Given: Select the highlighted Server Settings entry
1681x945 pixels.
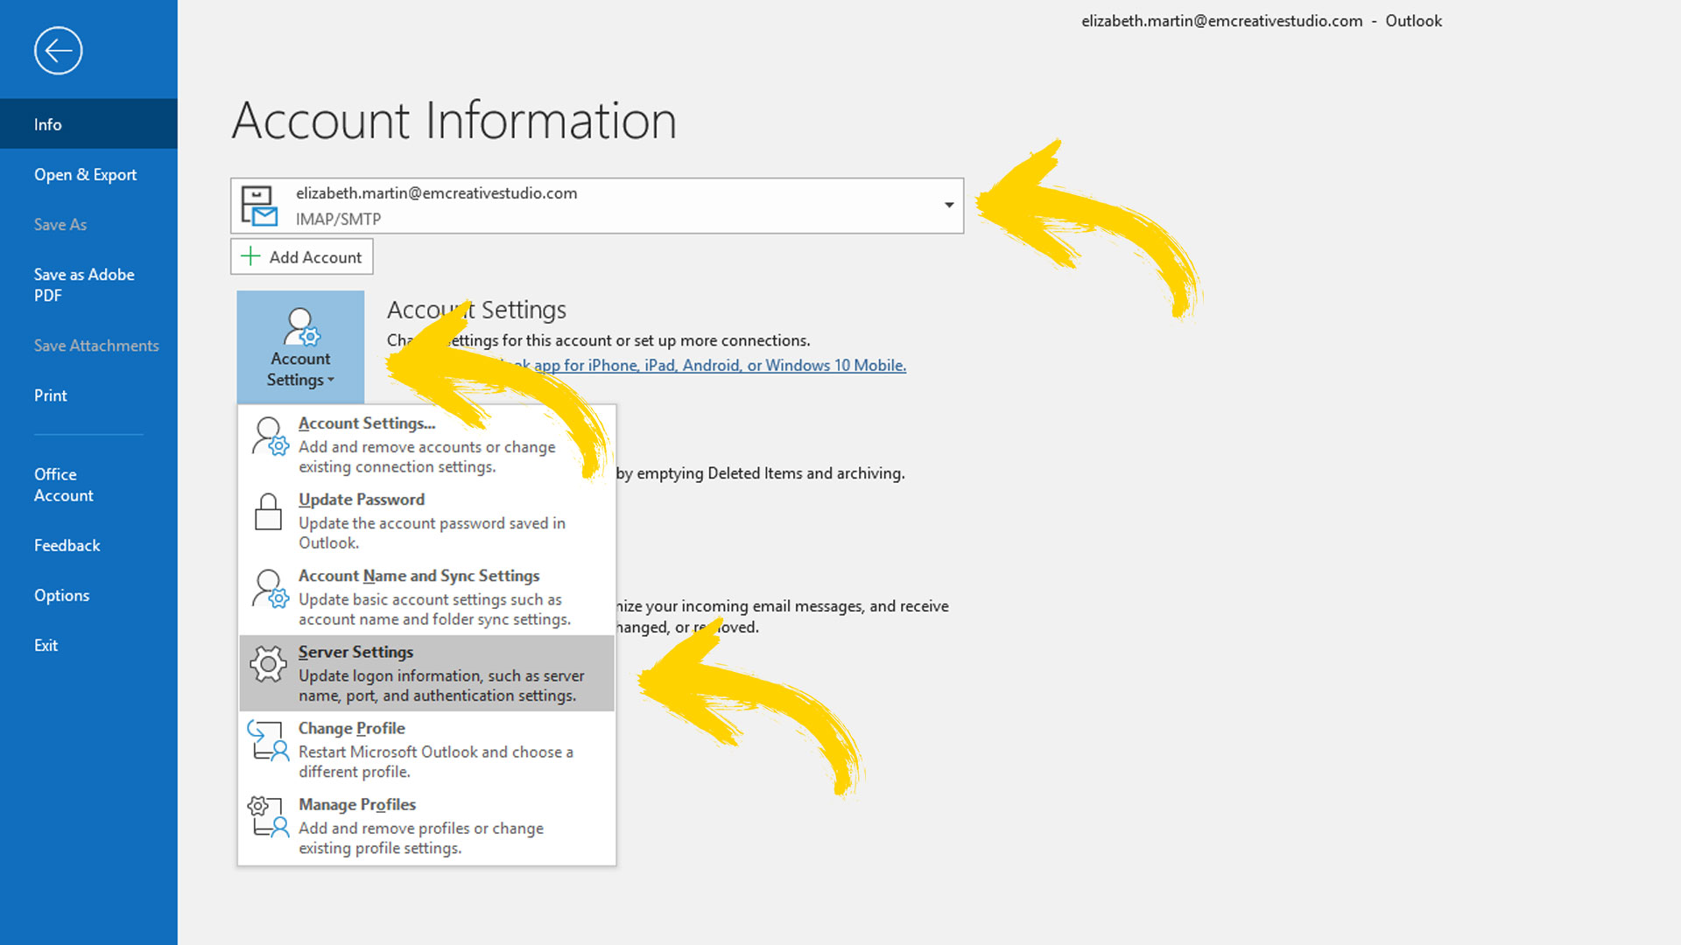Looking at the screenshot, I should (x=427, y=673).
